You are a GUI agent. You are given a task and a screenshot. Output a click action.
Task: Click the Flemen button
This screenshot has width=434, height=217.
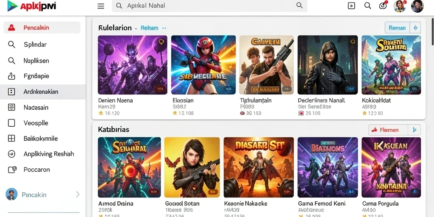[388, 130]
